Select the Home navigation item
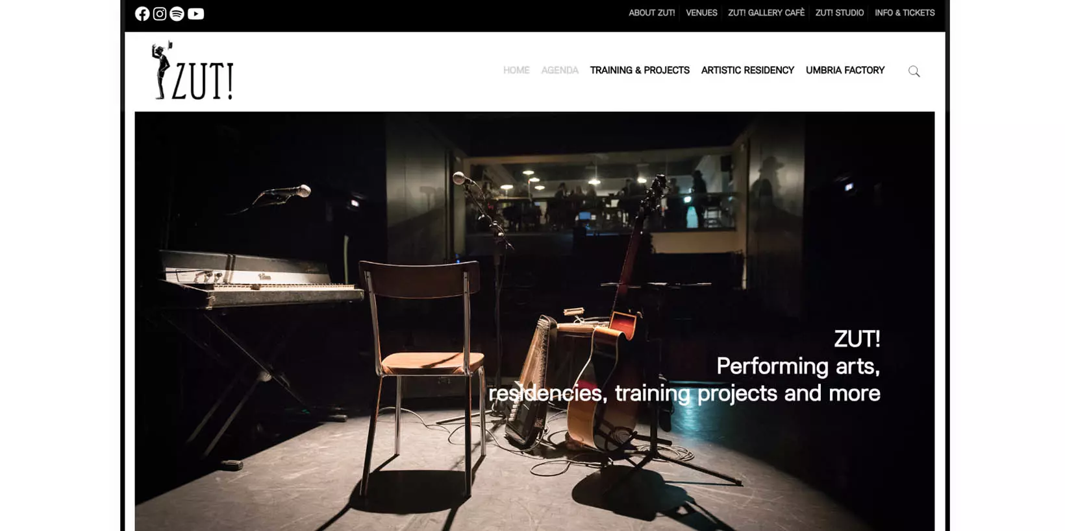This screenshot has height=531, width=1065. (516, 70)
